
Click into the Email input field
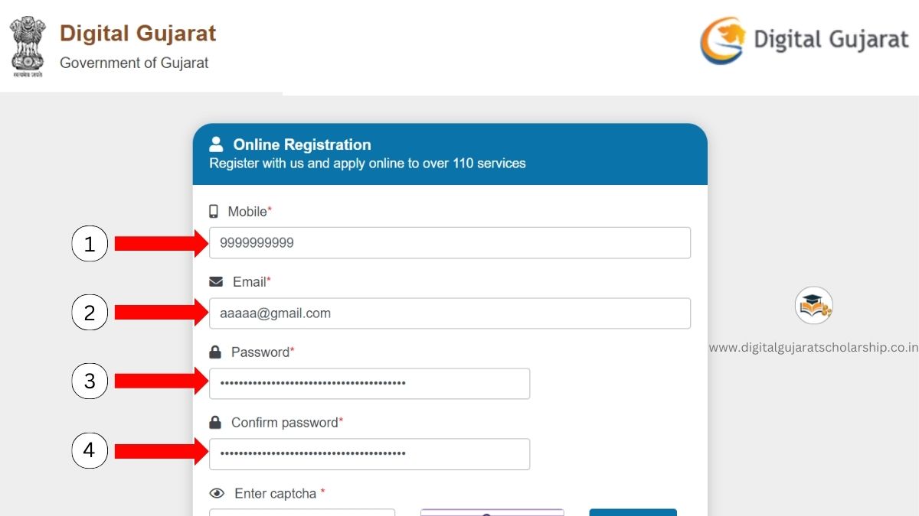tap(450, 313)
